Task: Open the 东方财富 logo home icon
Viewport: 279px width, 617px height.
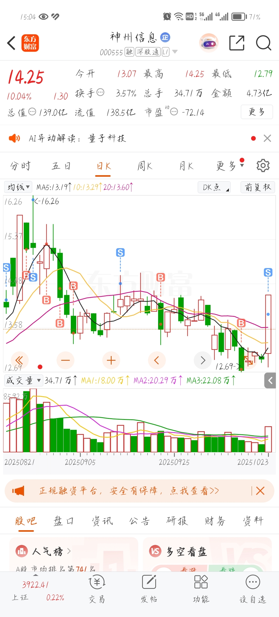Action: pyautogui.click(x=30, y=43)
